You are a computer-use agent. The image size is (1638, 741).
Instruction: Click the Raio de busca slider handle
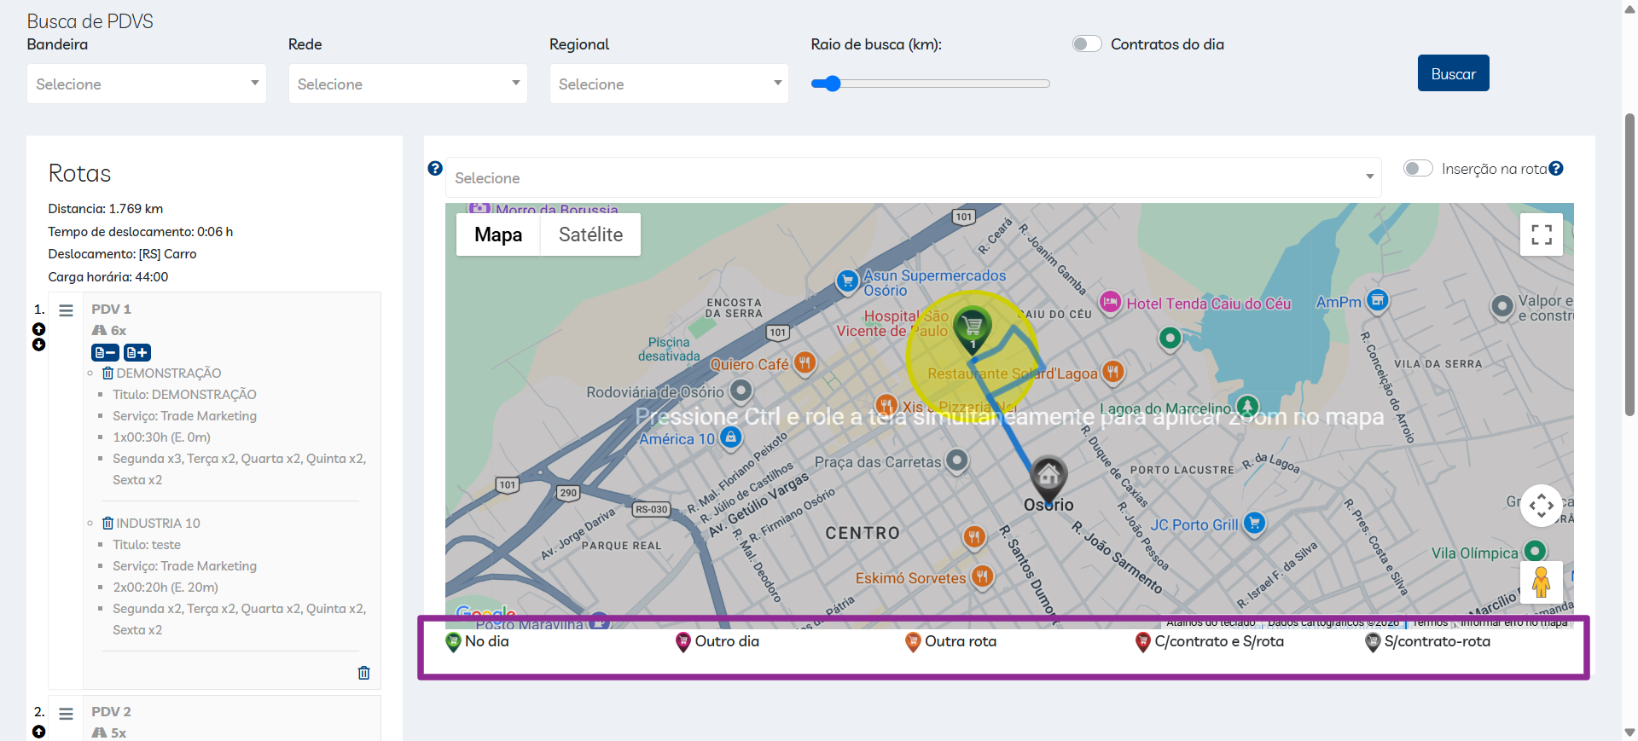click(x=833, y=84)
